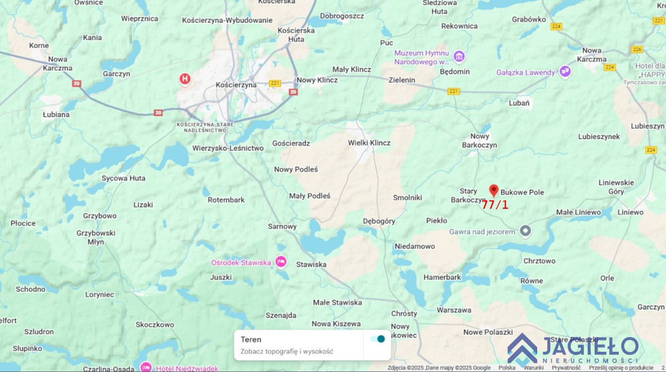Select the Gałązka Lawendy purple heart marker
666x372 pixels.
[565, 71]
